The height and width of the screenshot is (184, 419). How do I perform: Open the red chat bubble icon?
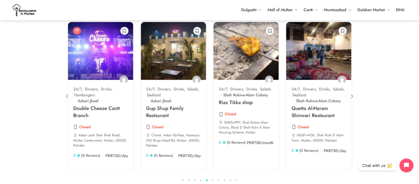pyautogui.click(x=406, y=165)
